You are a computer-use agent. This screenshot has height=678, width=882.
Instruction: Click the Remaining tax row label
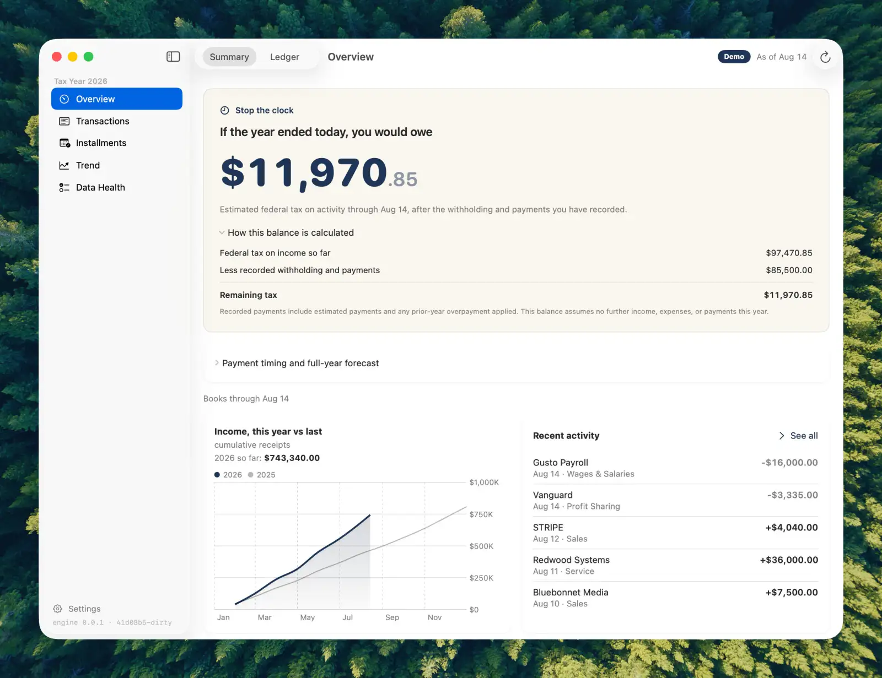[x=249, y=295]
